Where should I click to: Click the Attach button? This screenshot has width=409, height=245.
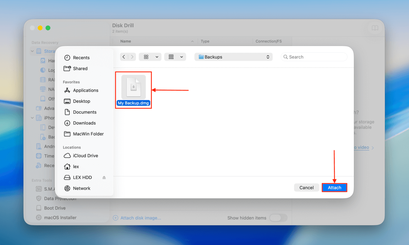tap(334, 187)
